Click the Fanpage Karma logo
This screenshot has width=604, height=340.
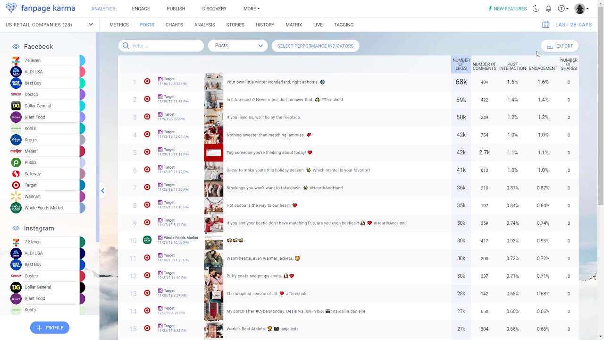(x=40, y=8)
